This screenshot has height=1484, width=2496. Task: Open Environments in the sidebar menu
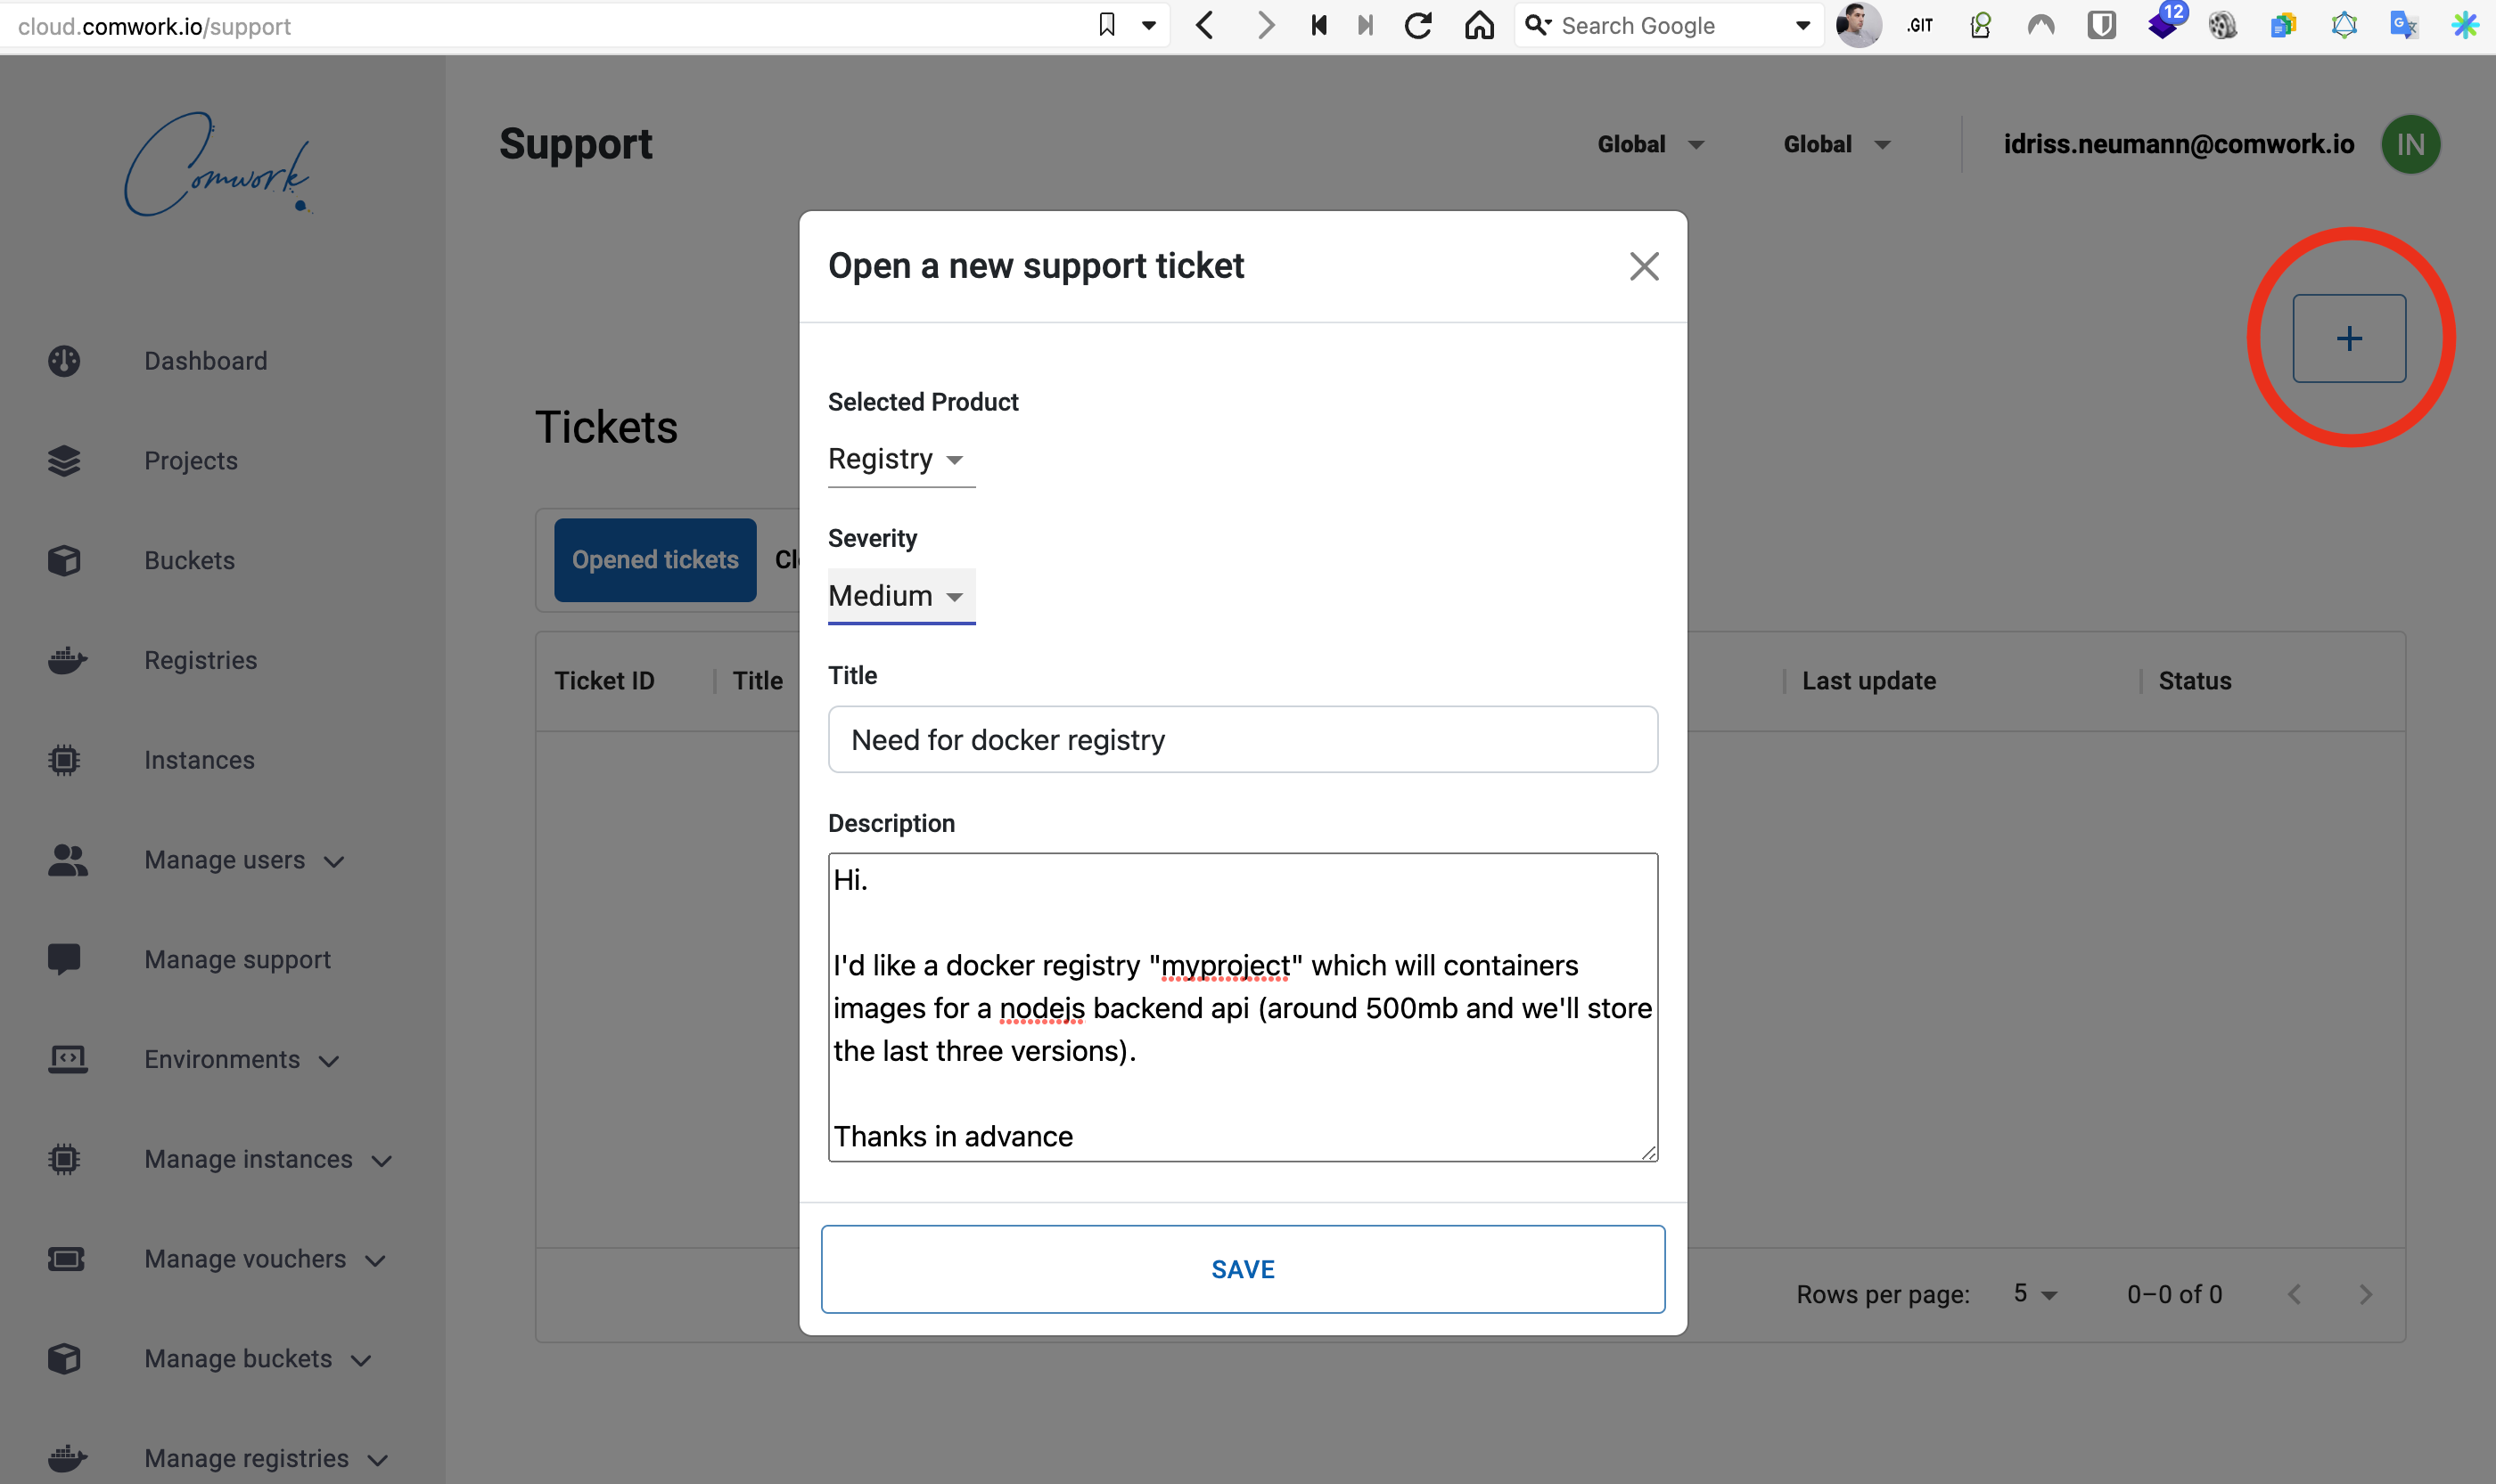[222, 1059]
